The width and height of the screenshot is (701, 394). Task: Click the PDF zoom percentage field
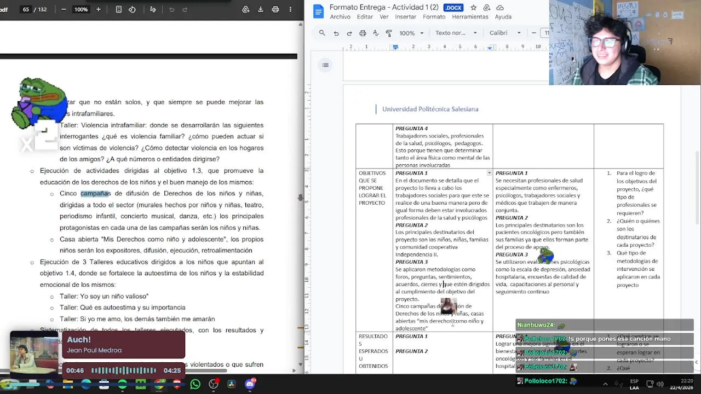point(81,9)
